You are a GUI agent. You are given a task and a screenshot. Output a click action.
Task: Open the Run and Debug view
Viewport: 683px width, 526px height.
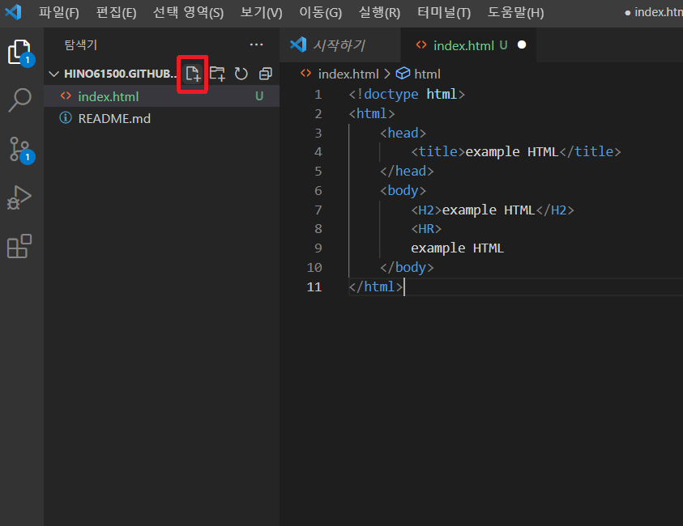19,197
